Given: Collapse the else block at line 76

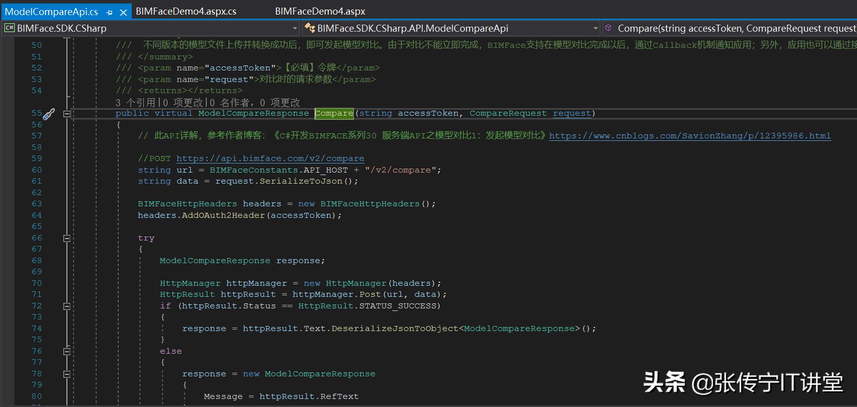Looking at the screenshot, I should [x=66, y=352].
